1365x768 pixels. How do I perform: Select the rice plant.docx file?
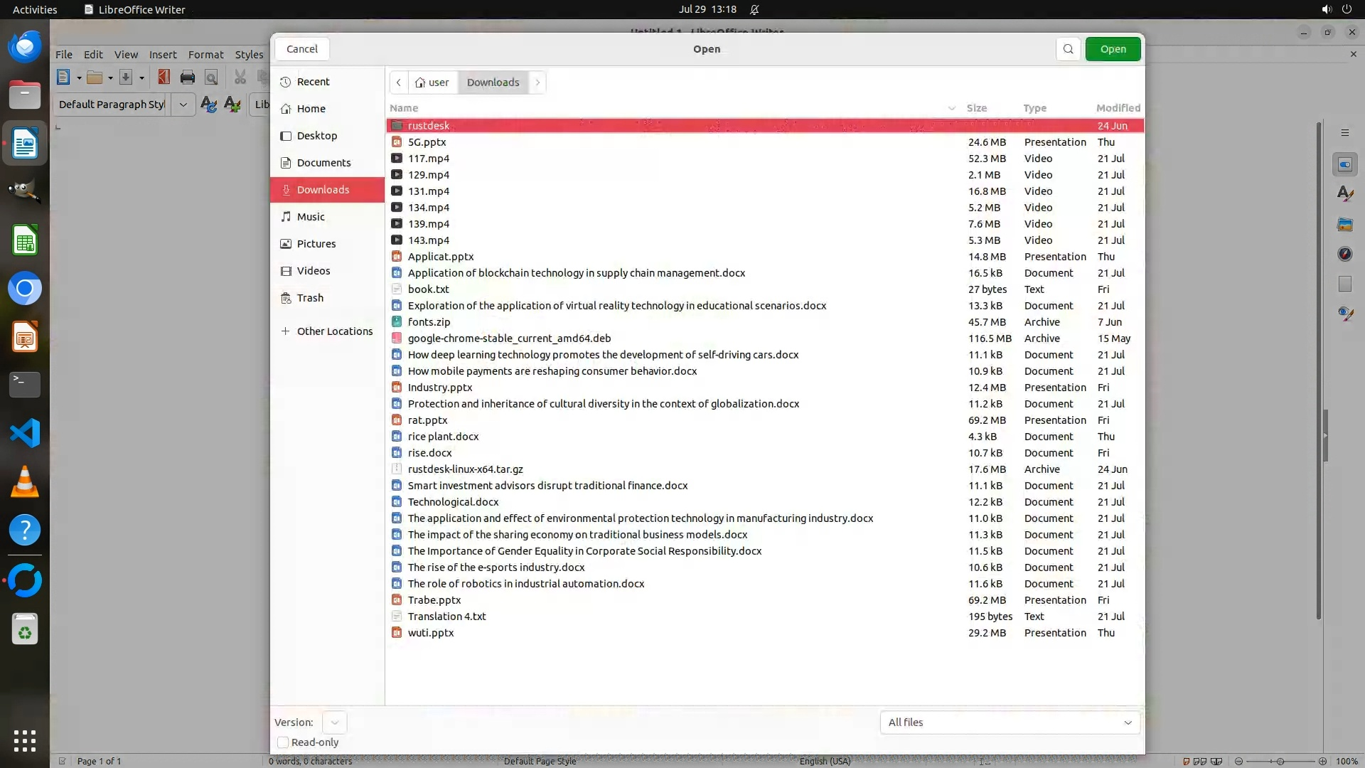(x=443, y=437)
